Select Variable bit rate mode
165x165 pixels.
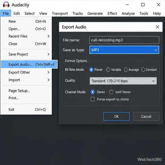pyautogui.click(x=108, y=70)
